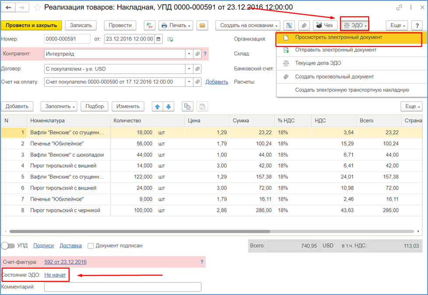Image resolution: width=428 pixels, height=295 pixels.
Task: Open attached files paperclip icon
Action: coord(304,25)
